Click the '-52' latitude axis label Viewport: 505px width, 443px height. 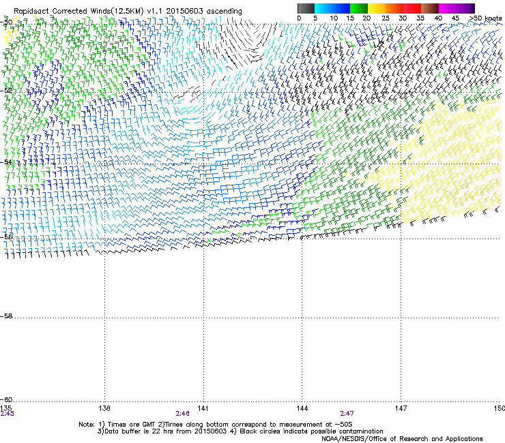coord(6,91)
